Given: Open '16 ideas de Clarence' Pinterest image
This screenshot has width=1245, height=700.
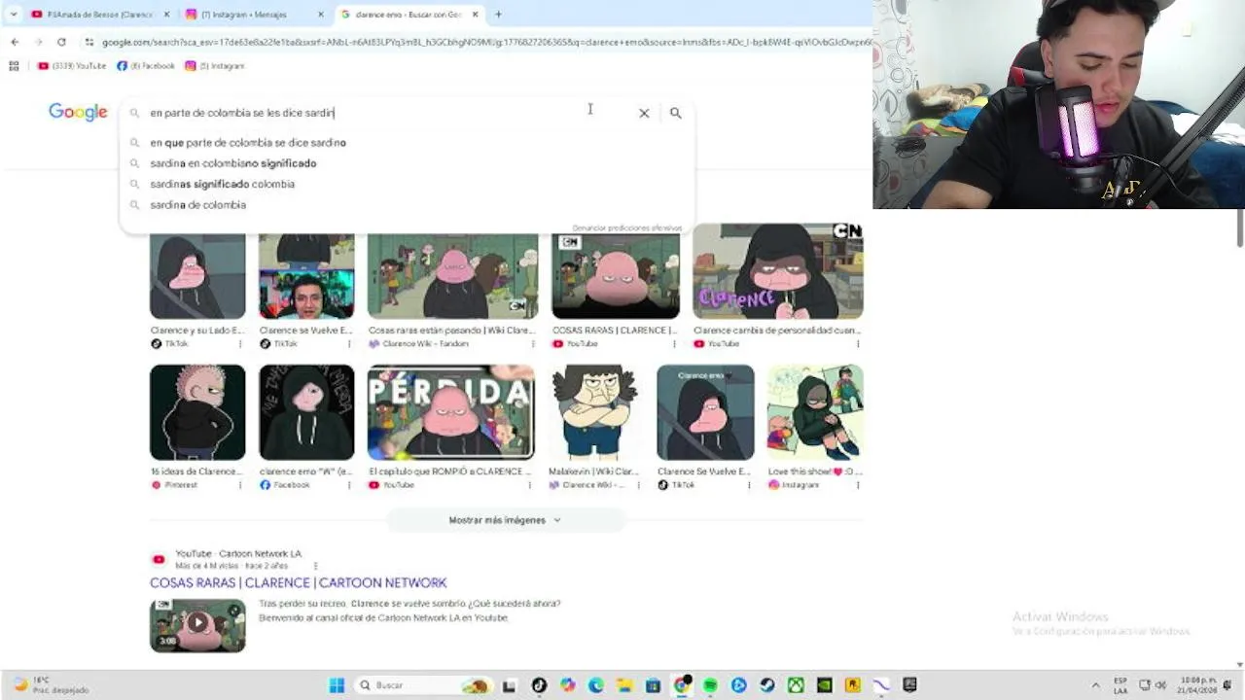Looking at the screenshot, I should pos(197,412).
